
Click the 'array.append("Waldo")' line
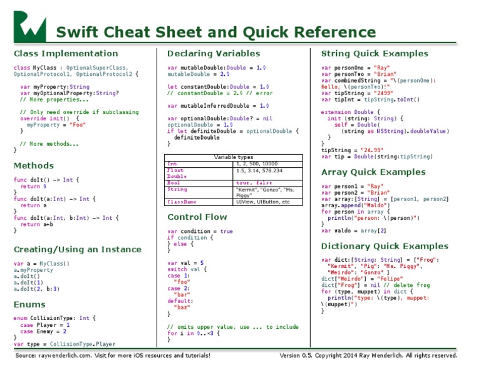[356, 205]
